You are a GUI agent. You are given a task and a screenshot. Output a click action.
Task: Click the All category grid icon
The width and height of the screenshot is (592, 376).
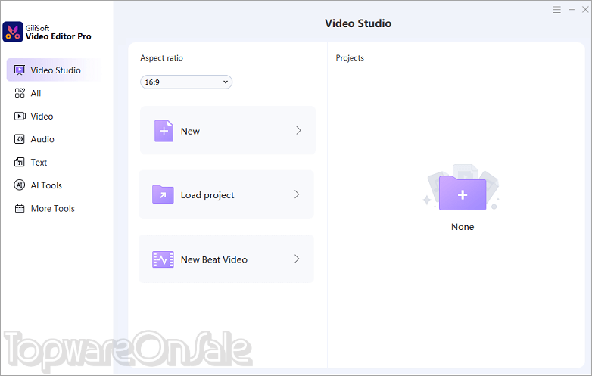[x=20, y=93]
